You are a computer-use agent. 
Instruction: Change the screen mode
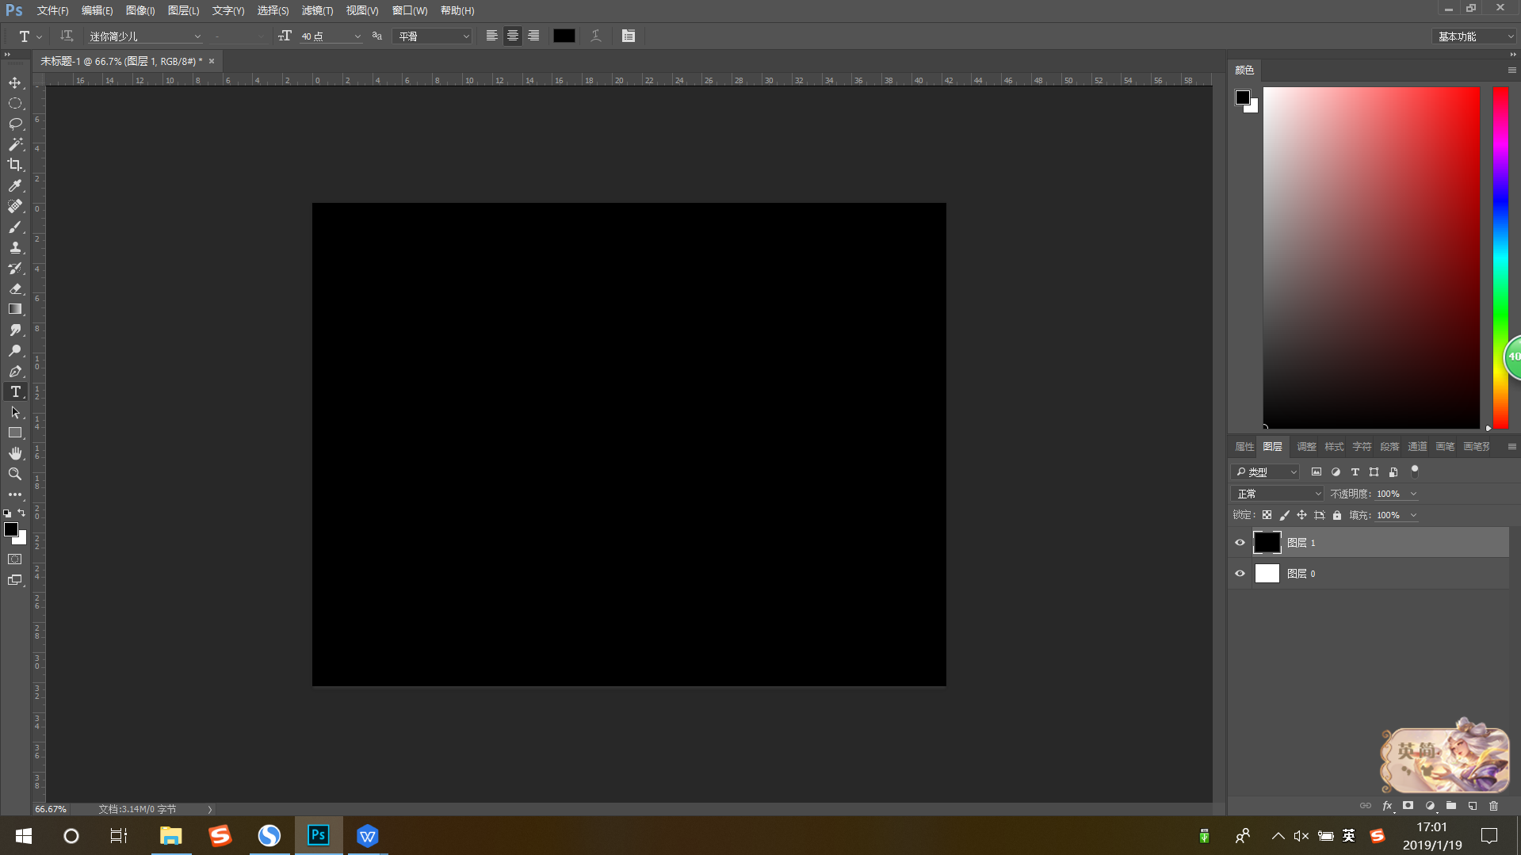pos(15,580)
